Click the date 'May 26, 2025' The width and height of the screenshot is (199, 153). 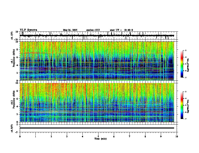[70, 30]
